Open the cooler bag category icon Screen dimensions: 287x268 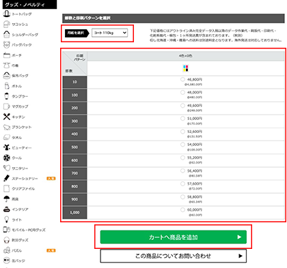click(7, 76)
